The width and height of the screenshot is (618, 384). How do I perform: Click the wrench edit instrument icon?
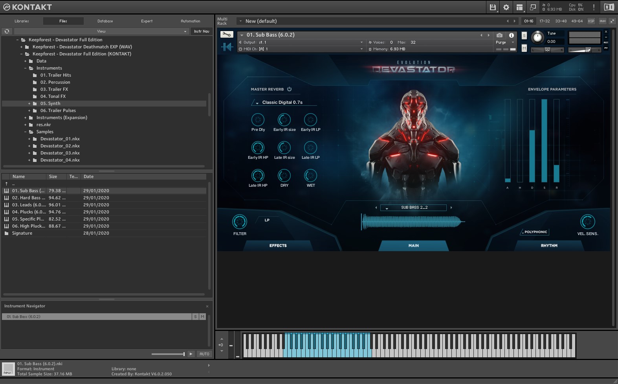point(227,35)
